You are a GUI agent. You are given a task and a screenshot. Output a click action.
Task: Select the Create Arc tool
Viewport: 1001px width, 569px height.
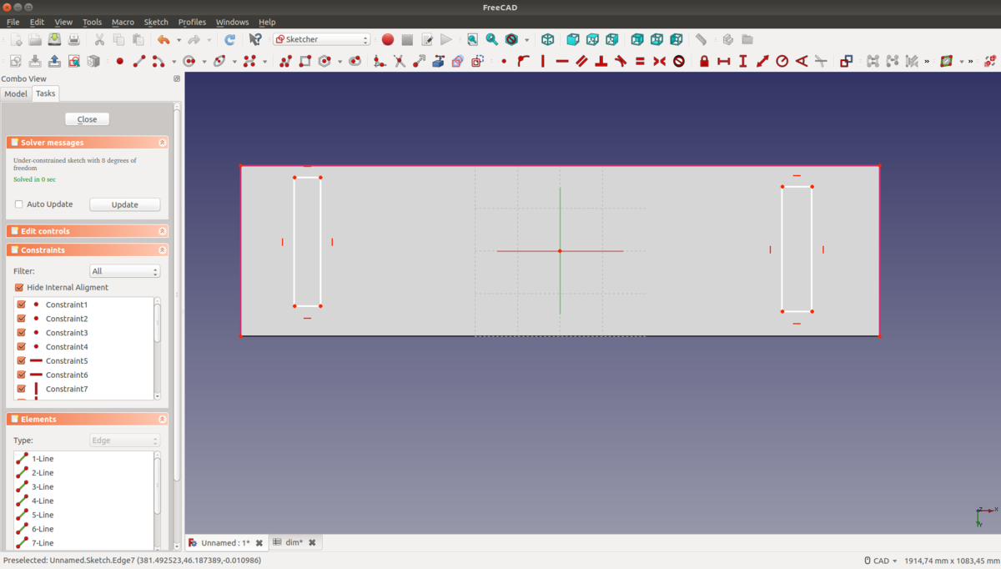(158, 61)
